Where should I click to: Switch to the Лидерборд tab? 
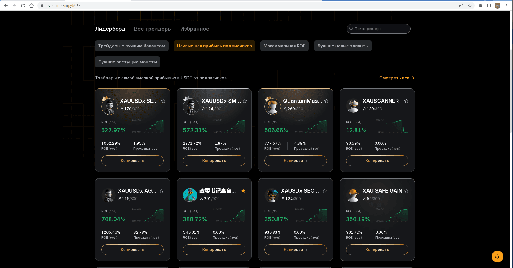[110, 29]
